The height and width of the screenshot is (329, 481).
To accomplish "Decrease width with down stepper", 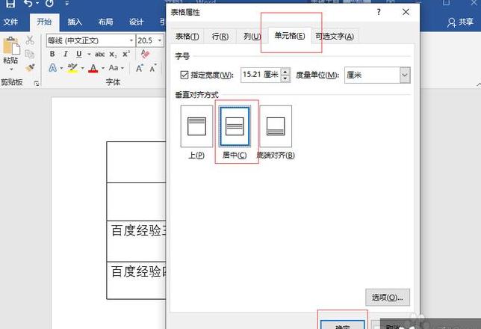I will click(285, 79).
